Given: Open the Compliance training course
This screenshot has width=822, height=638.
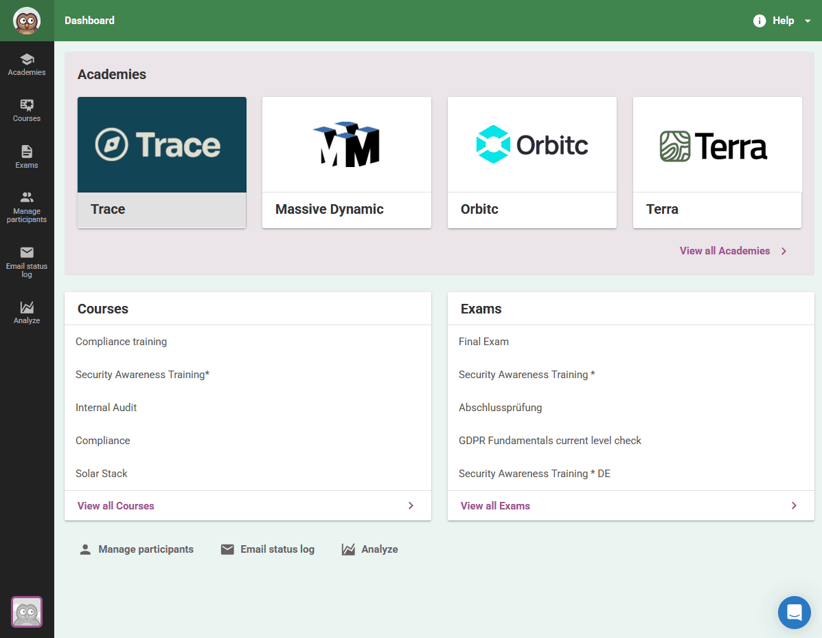Looking at the screenshot, I should (121, 342).
